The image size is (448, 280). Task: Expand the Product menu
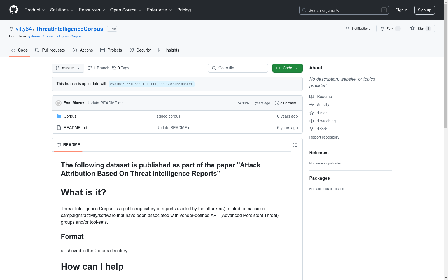click(35, 10)
